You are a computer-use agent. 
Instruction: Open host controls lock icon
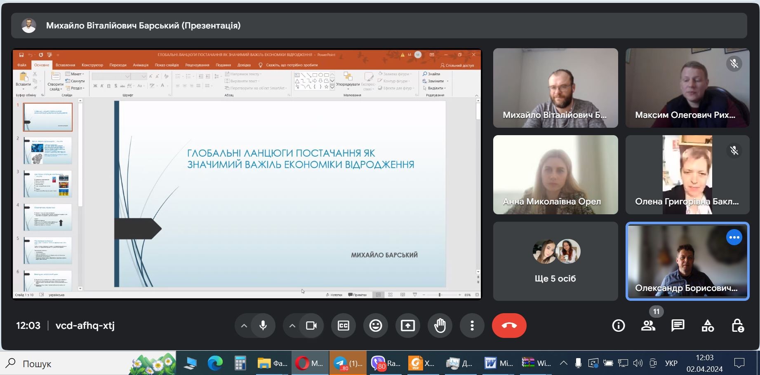coord(737,326)
